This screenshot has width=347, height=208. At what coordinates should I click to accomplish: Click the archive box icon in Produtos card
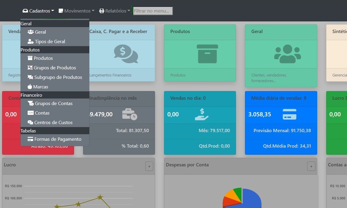tap(207, 54)
